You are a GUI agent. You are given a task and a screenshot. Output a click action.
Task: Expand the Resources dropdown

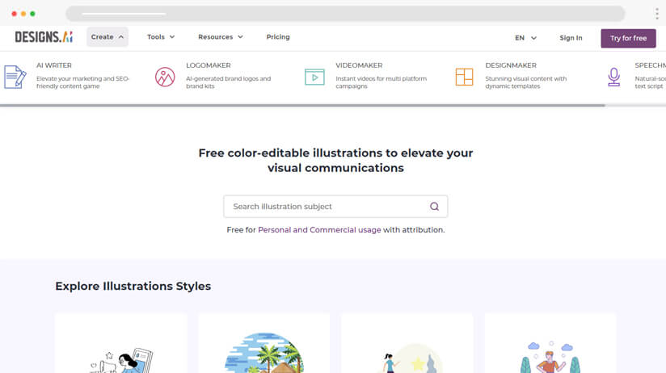point(221,37)
